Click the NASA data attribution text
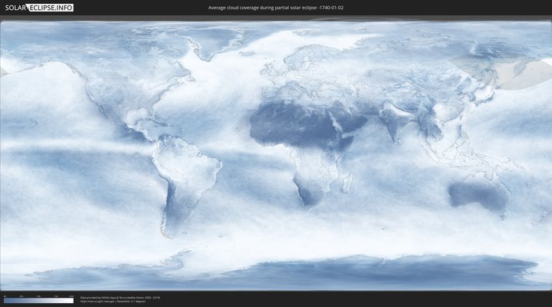 [120, 298]
